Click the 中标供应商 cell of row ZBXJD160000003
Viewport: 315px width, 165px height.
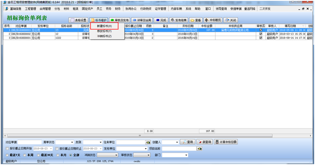(236, 30)
